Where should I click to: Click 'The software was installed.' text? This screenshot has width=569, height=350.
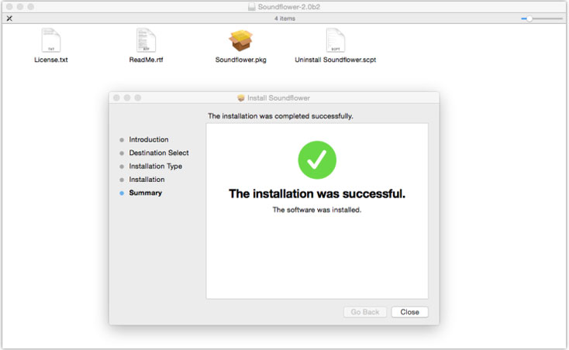(317, 210)
